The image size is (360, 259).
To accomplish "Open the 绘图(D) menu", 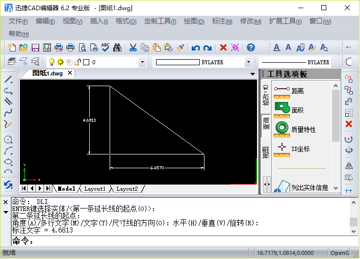I will coord(194,21).
